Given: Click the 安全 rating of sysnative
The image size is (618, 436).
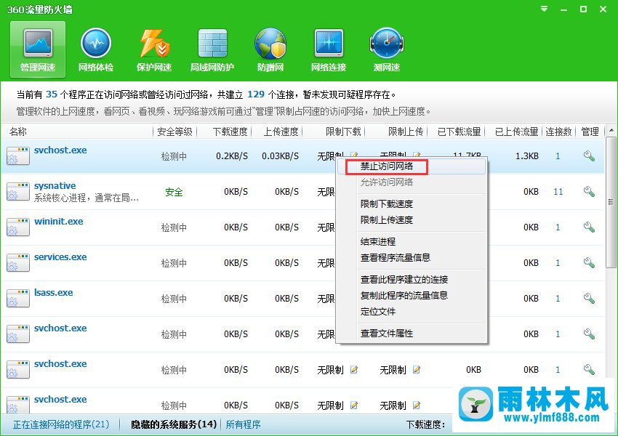Looking at the screenshot, I should pos(174,192).
